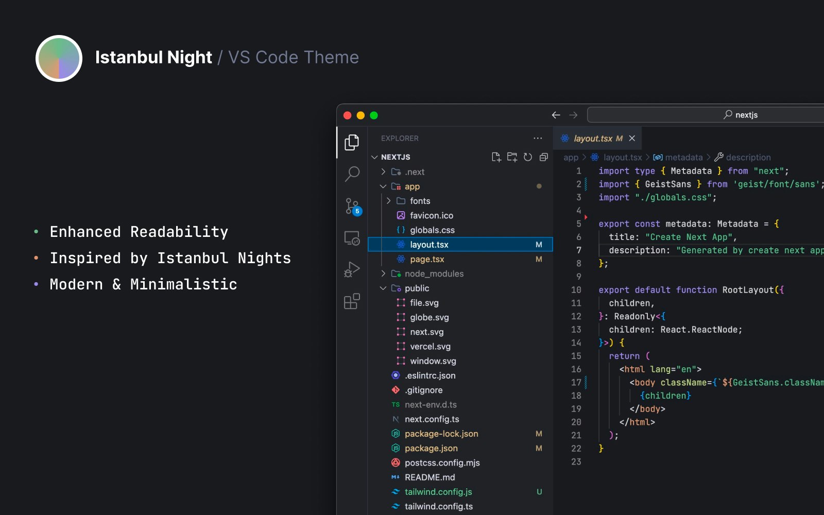Image resolution: width=824 pixels, height=515 pixels.
Task: Expand the node_modules folder
Action: (383, 273)
